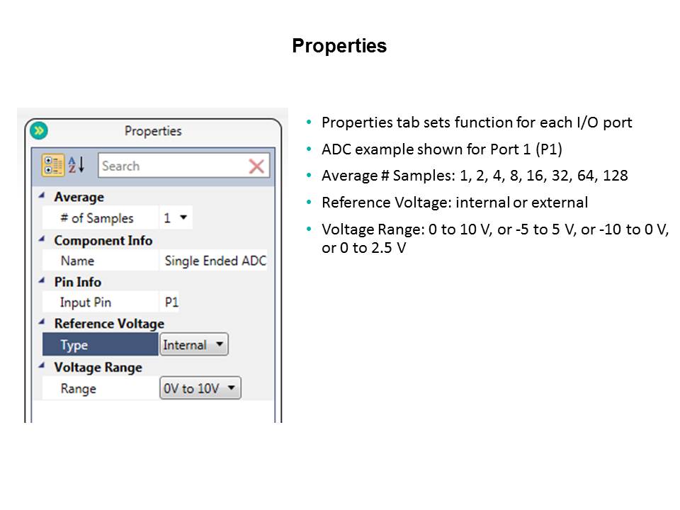The image size is (680, 510).
Task: Clear the search box with red X
Action: click(x=256, y=166)
